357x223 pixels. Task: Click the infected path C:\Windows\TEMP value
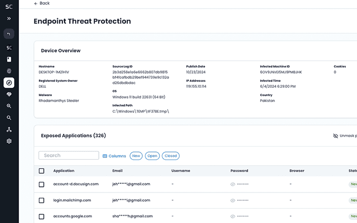coord(141,111)
